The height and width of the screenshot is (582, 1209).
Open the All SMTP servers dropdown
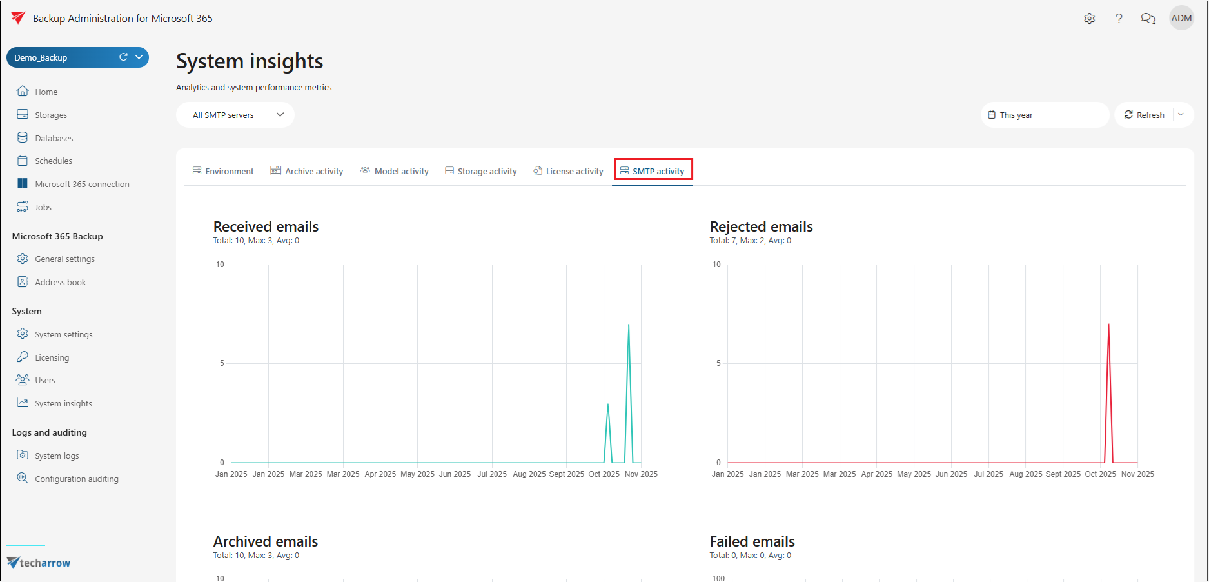click(235, 115)
